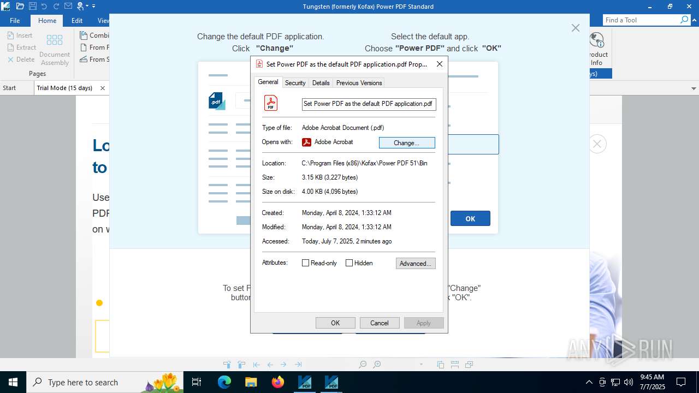The image size is (699, 393).
Task: Click the zoom in magnifier icon
Action: click(377, 365)
